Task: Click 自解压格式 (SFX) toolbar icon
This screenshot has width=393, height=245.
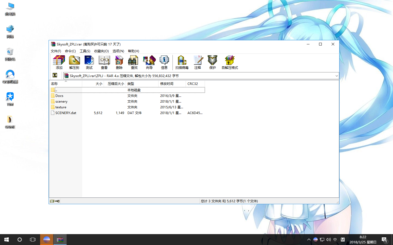Action: 230,62
